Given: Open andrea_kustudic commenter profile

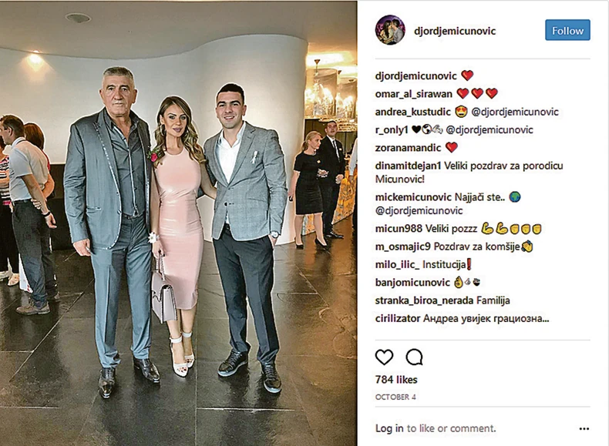Looking at the screenshot, I should tap(413, 112).
